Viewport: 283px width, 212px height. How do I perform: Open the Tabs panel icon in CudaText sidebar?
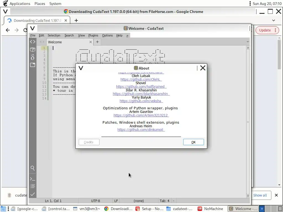pyautogui.click(x=33, y=65)
